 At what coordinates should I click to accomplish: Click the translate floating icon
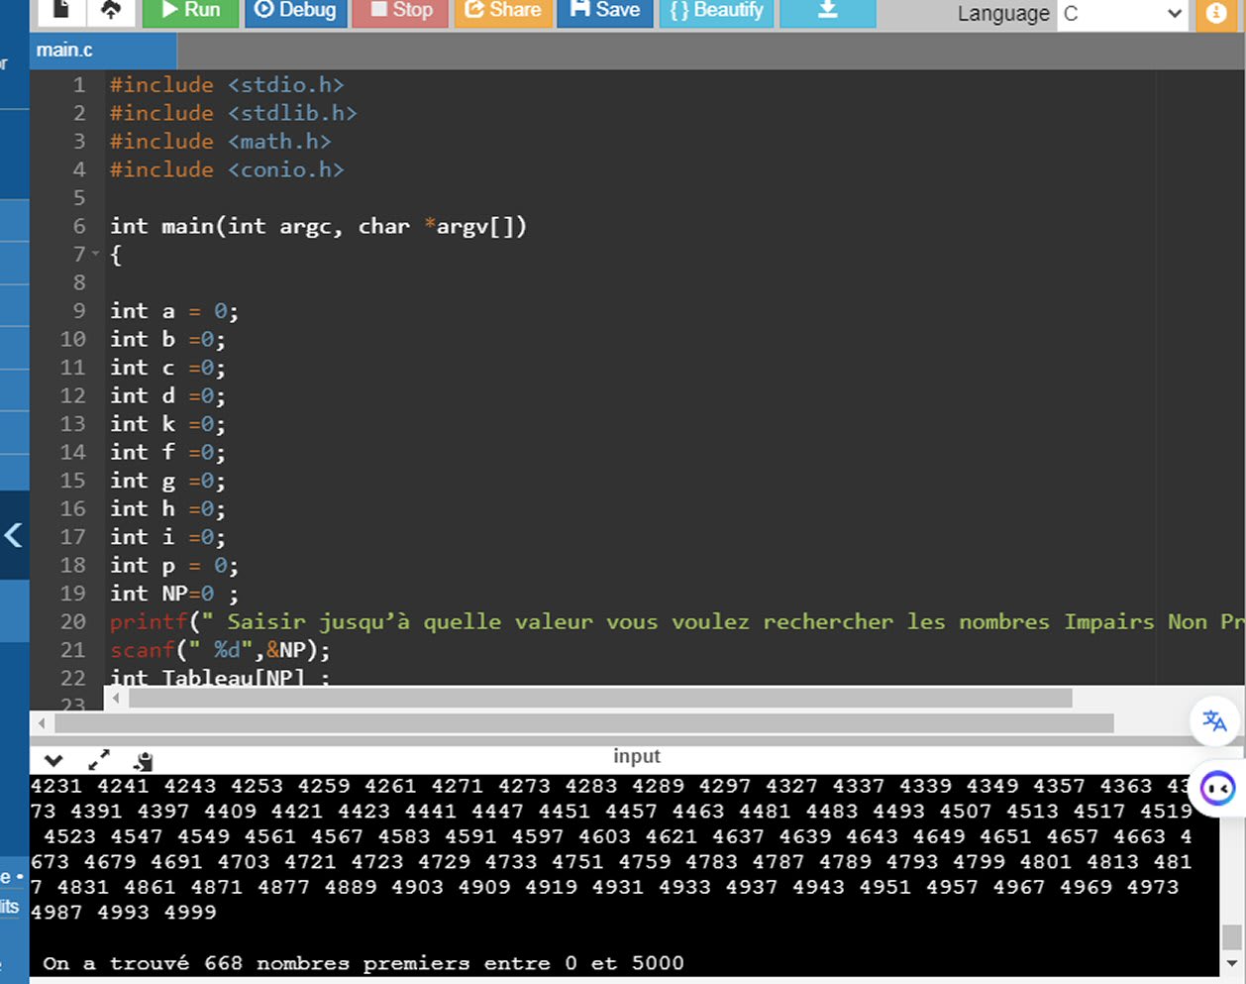pyautogui.click(x=1214, y=720)
